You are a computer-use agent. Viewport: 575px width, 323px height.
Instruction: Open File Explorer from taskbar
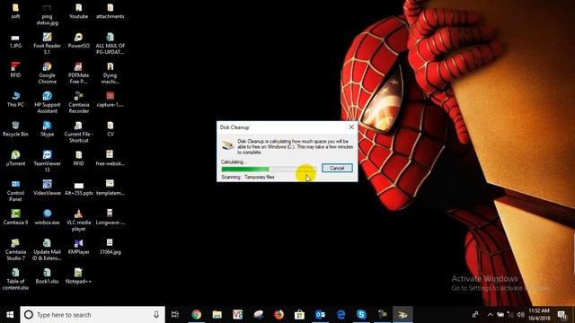217,315
